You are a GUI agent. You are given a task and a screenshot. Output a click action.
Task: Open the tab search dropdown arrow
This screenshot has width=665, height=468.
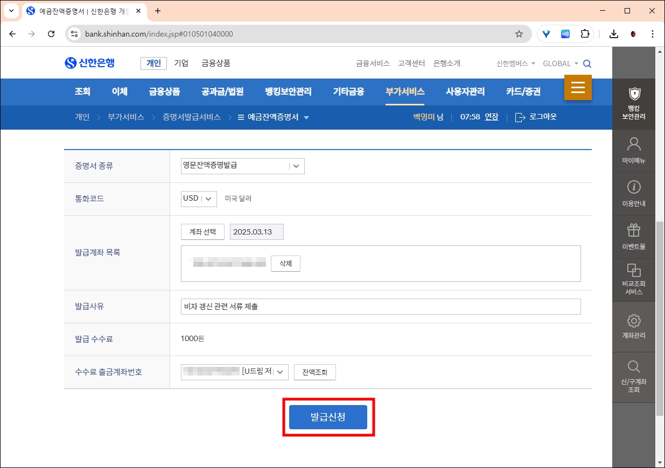(11, 11)
